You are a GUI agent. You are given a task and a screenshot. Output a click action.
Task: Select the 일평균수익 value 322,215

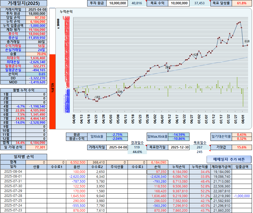pyautogui.click(x=36, y=66)
